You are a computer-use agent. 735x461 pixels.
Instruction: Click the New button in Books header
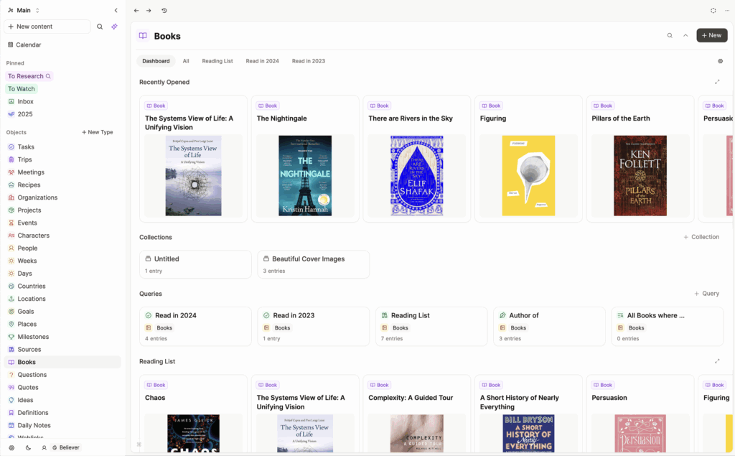(x=711, y=35)
